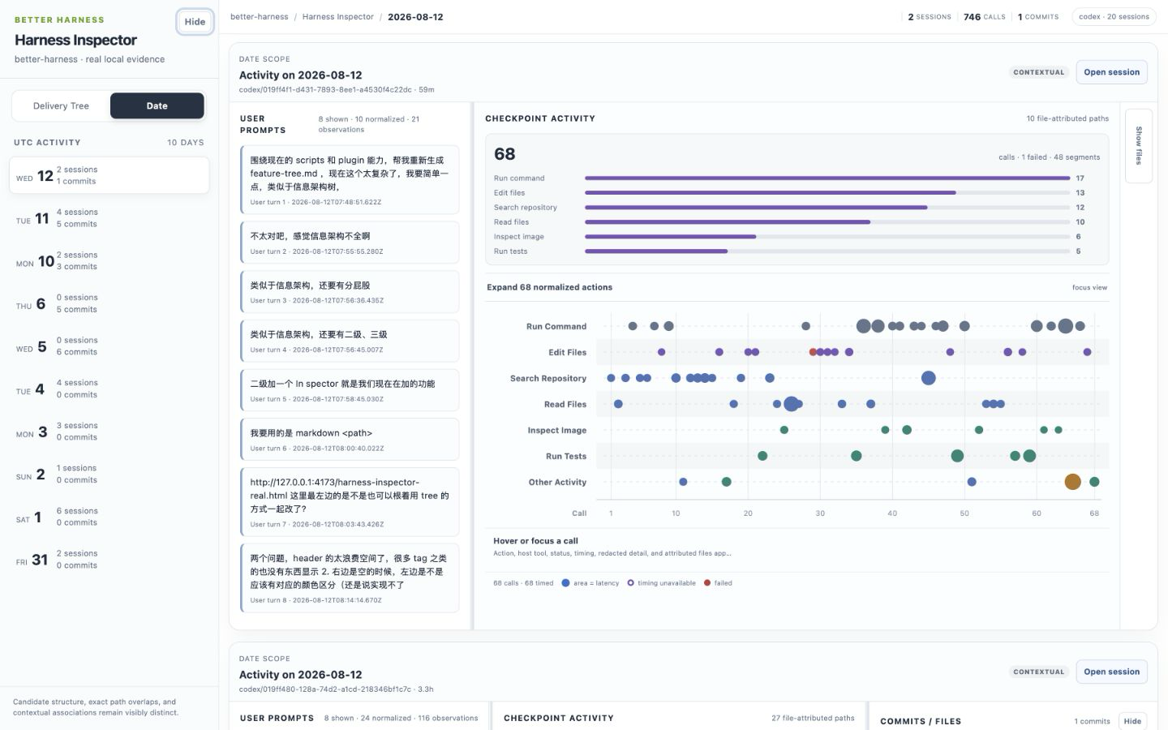
Task: Click the largest Run Tests green dot
Action: [957, 456]
